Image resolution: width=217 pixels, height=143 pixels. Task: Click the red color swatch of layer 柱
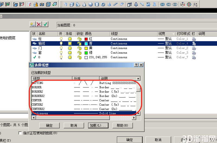(86, 39)
